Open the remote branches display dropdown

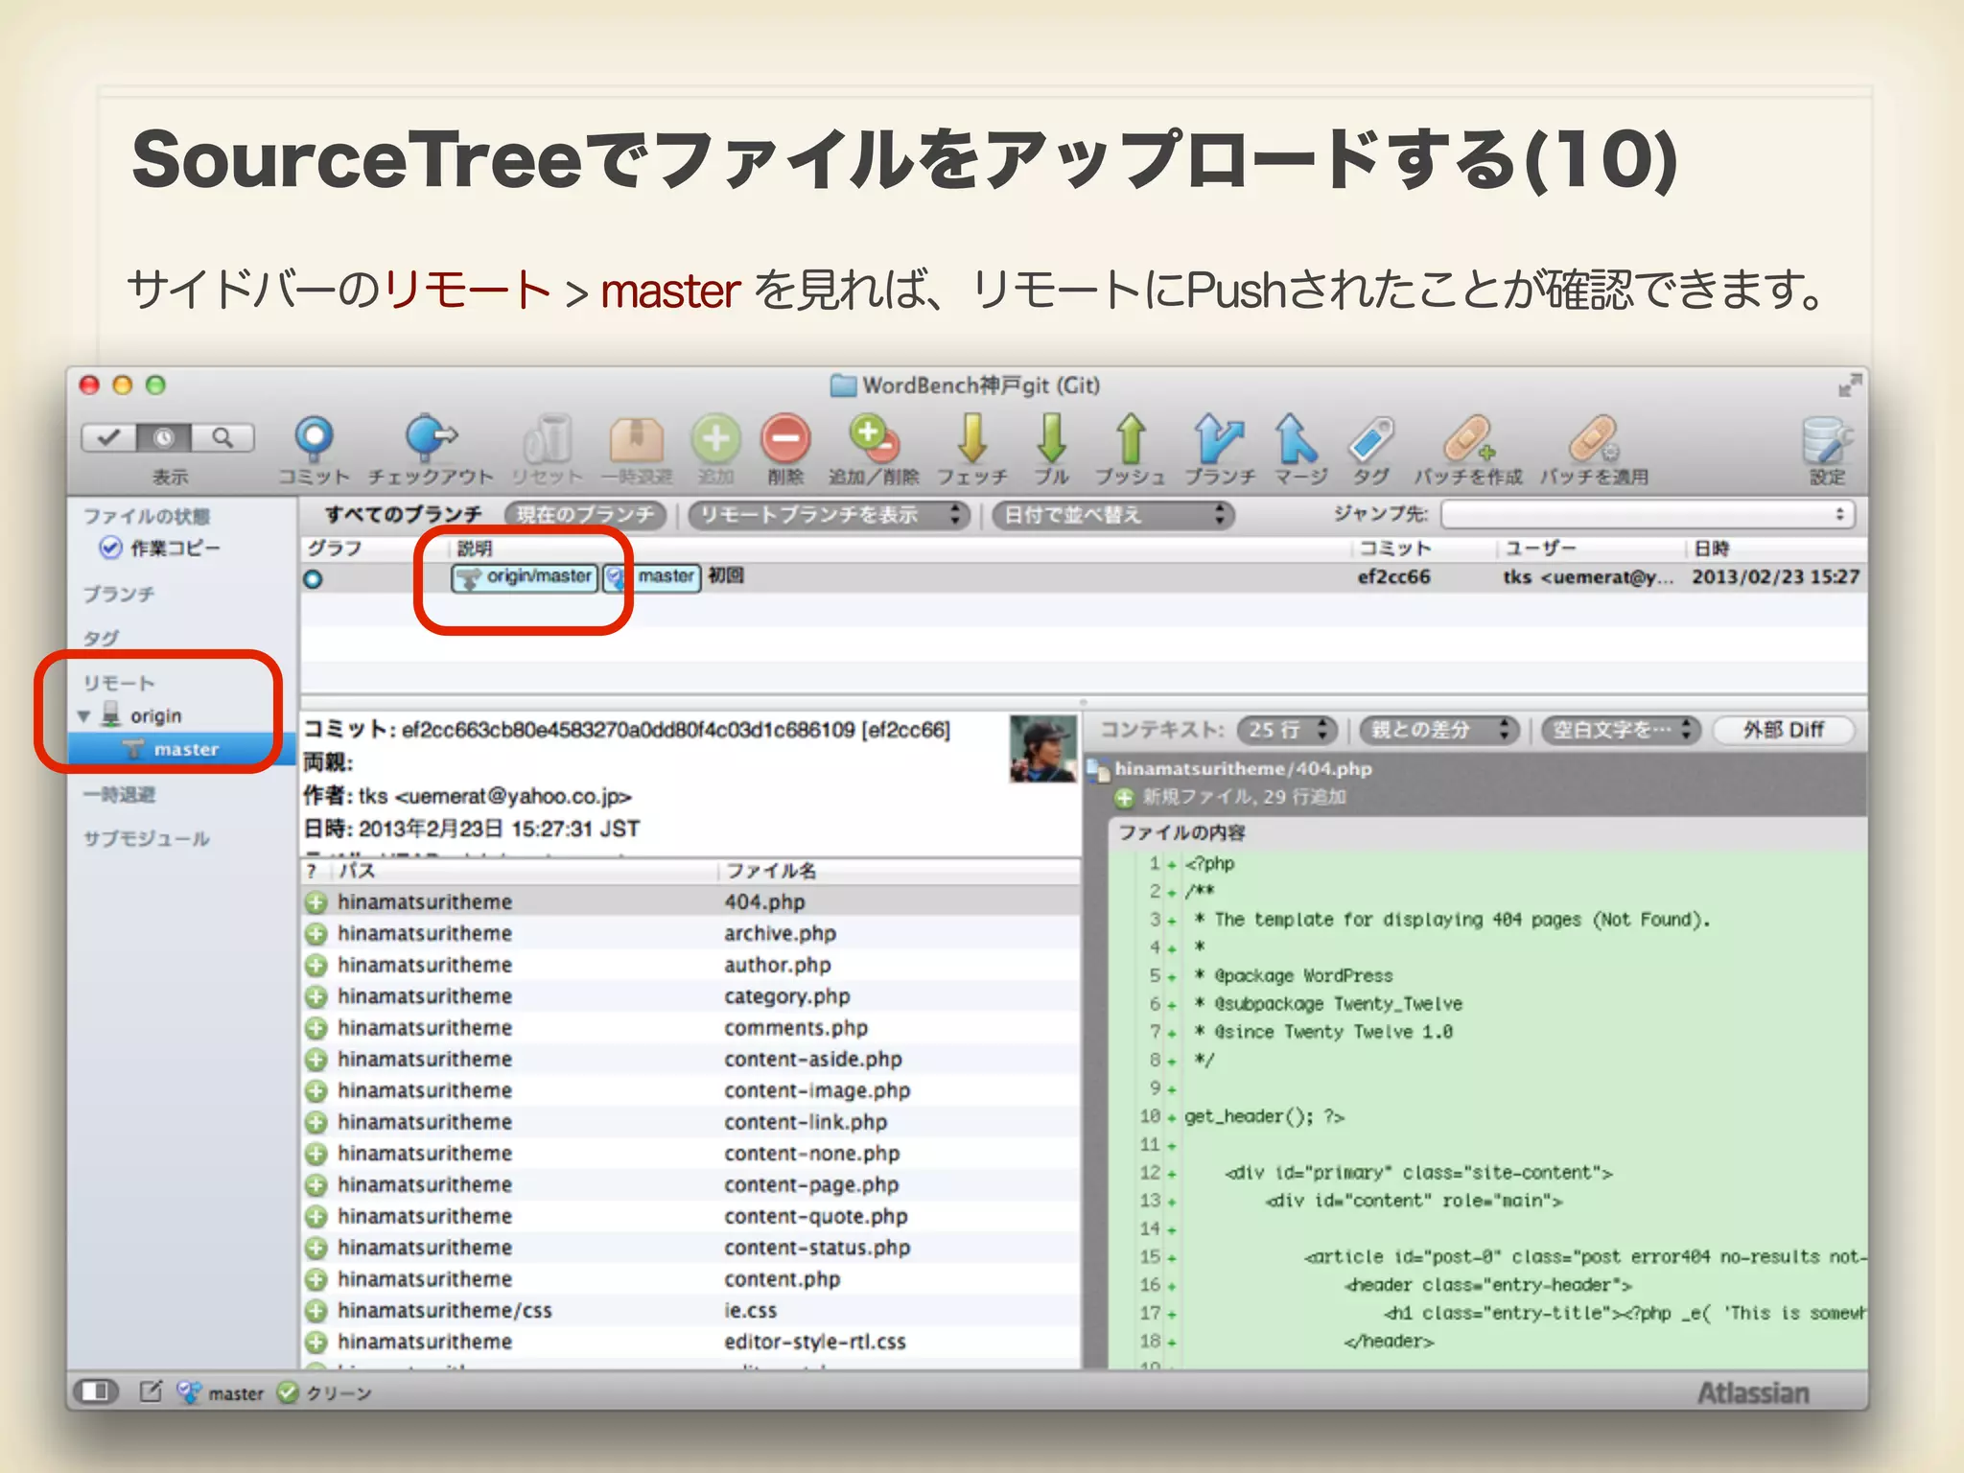coord(829,515)
